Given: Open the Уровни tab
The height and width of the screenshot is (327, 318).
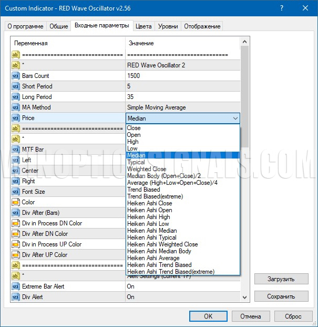Looking at the screenshot, I should point(168,26).
